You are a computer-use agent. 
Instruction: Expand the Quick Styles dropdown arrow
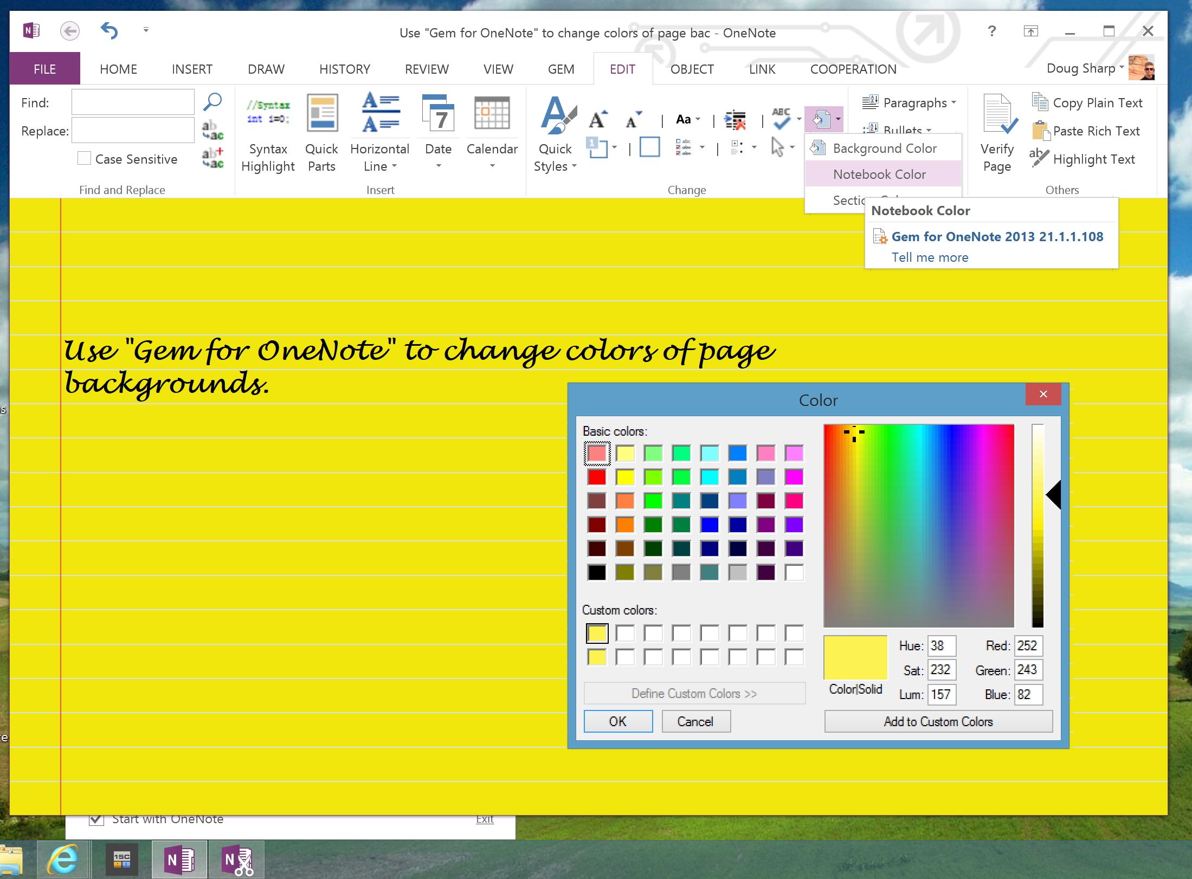574,166
